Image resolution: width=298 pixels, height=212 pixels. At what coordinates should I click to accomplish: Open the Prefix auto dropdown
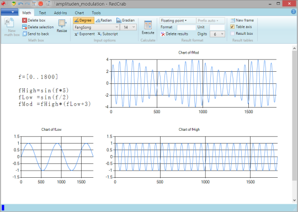[x=211, y=20]
